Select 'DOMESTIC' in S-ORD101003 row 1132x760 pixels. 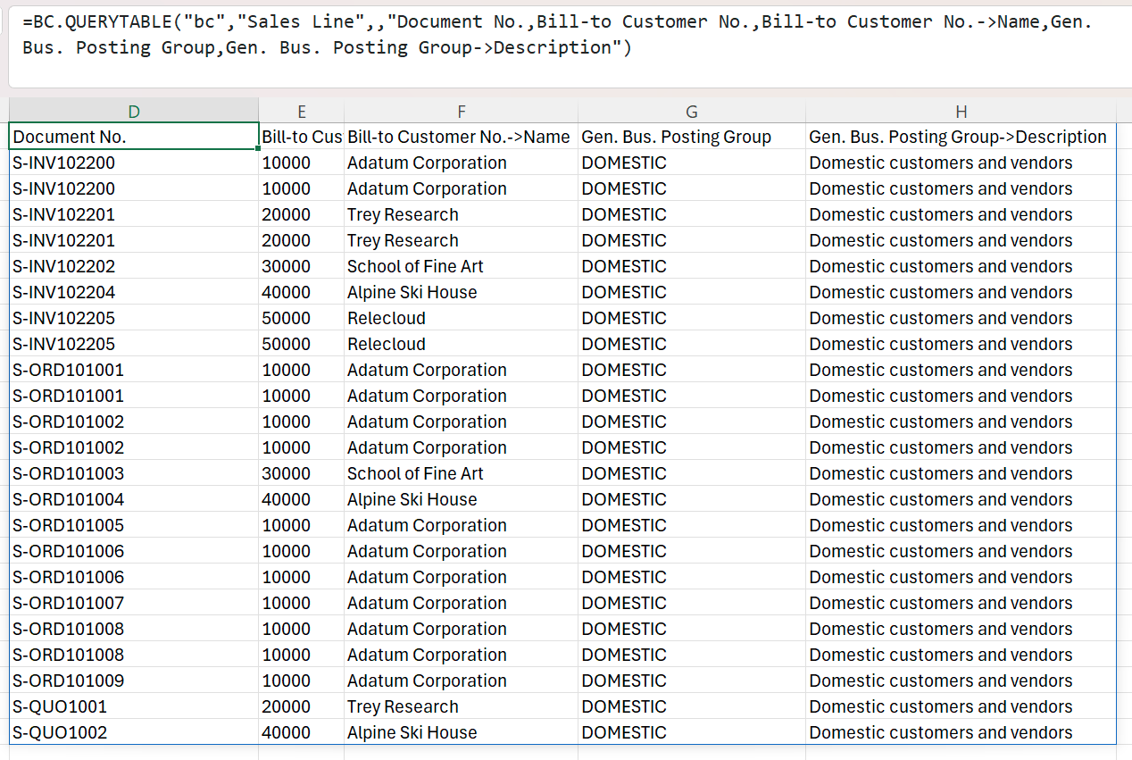pos(692,473)
